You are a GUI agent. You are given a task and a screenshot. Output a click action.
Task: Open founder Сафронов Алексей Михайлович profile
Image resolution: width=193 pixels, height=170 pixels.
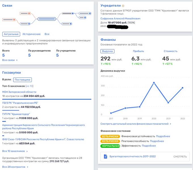(x=120, y=19)
